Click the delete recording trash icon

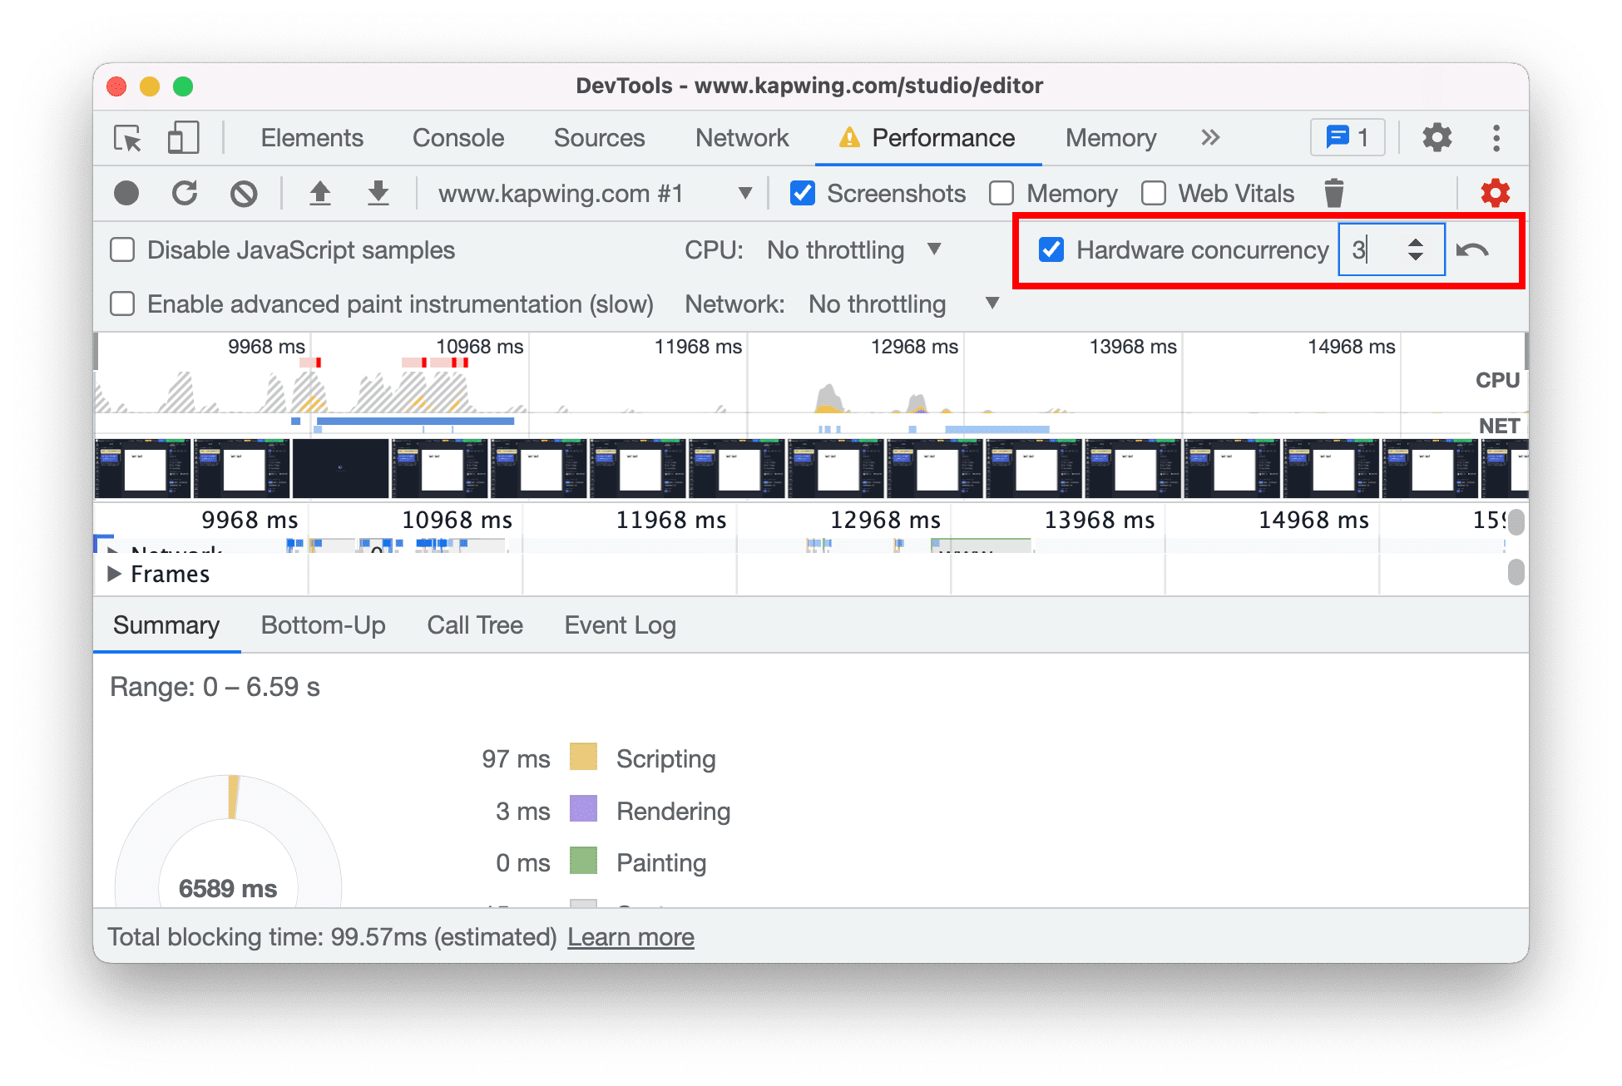pyautogui.click(x=1333, y=191)
